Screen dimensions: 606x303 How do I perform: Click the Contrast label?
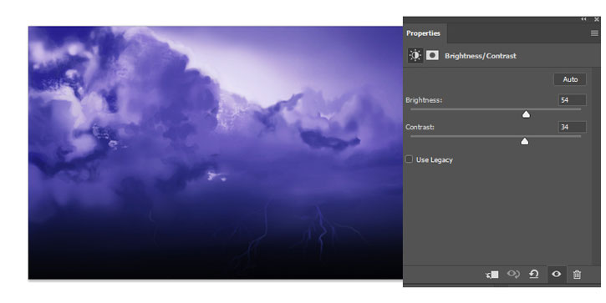420,127
